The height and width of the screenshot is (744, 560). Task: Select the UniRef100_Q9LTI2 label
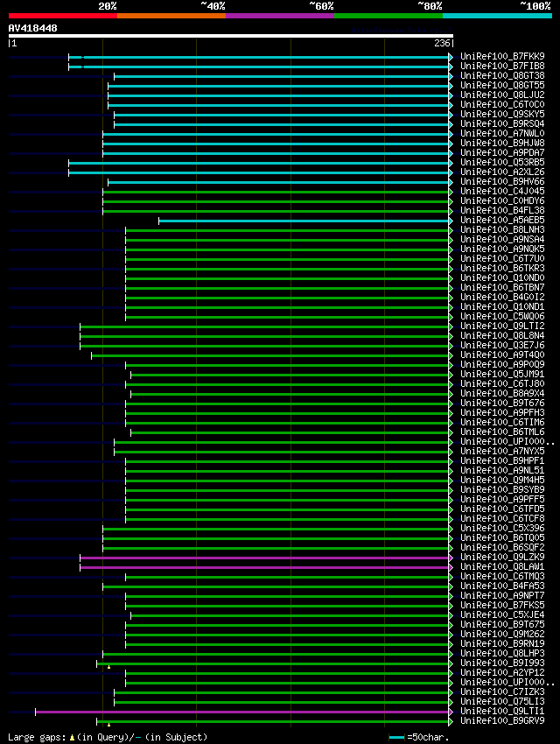click(x=502, y=326)
